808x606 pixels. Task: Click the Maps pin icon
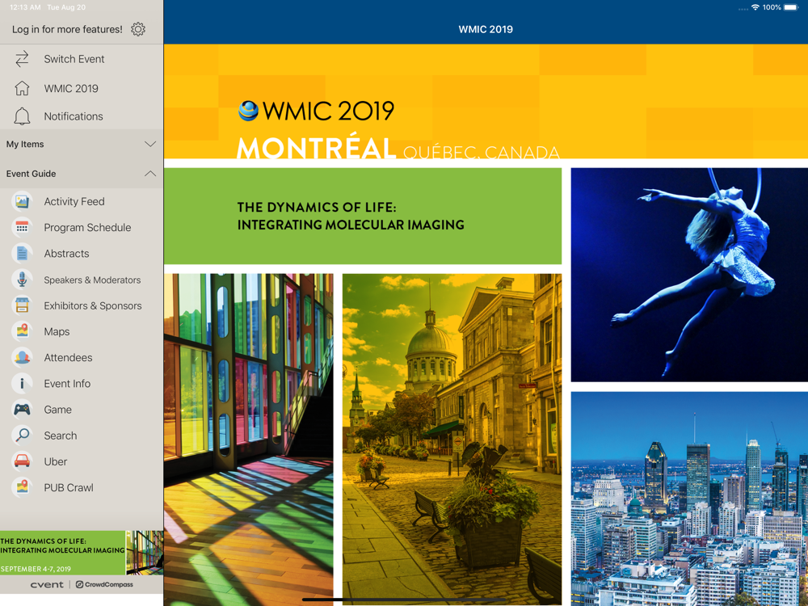click(22, 331)
